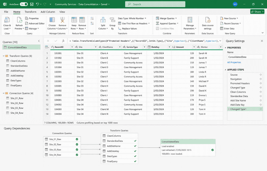Screen dimensions: 267x171
Task: Click the Group By icon
Action: coord(113,20)
